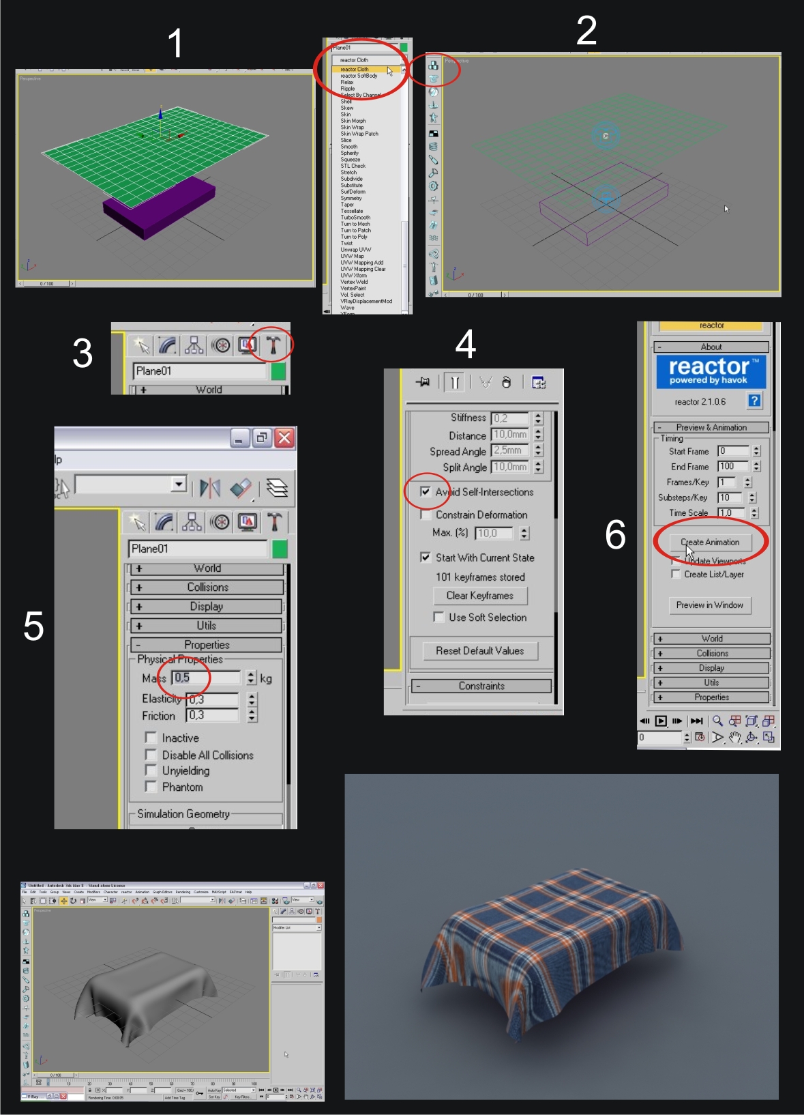The image size is (804, 1115).
Task: Click Soft Body Collection ball icon beside wireframe viewport
Action: [433, 91]
